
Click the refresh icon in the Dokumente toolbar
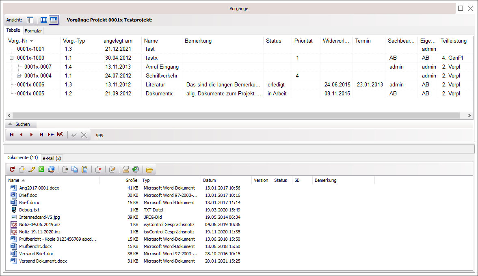pos(12,169)
